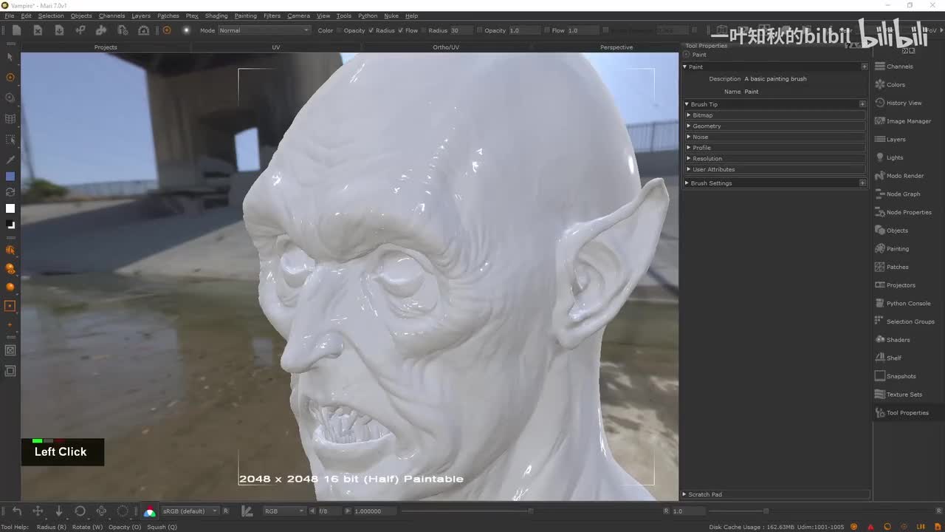The image size is (945, 532).
Task: Open the Selection Groups palette
Action: coord(904,321)
